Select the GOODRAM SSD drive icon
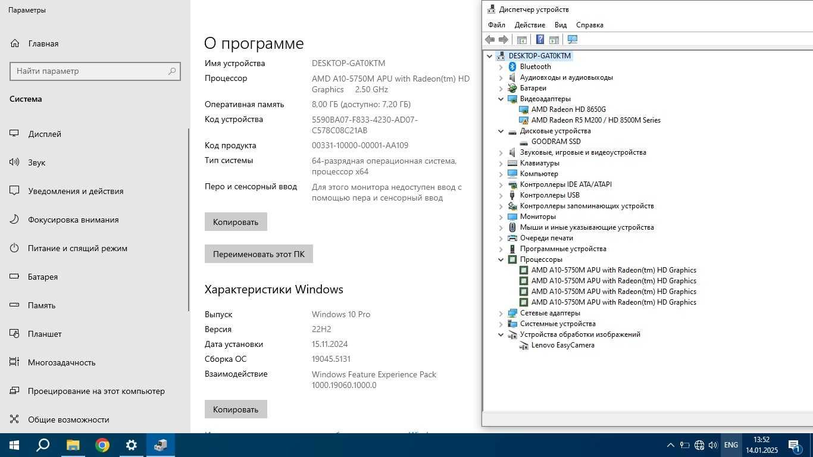This screenshot has width=813, height=457. point(524,142)
